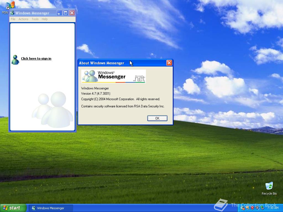Click the Windows Messenger .net logo banner

[114, 76]
